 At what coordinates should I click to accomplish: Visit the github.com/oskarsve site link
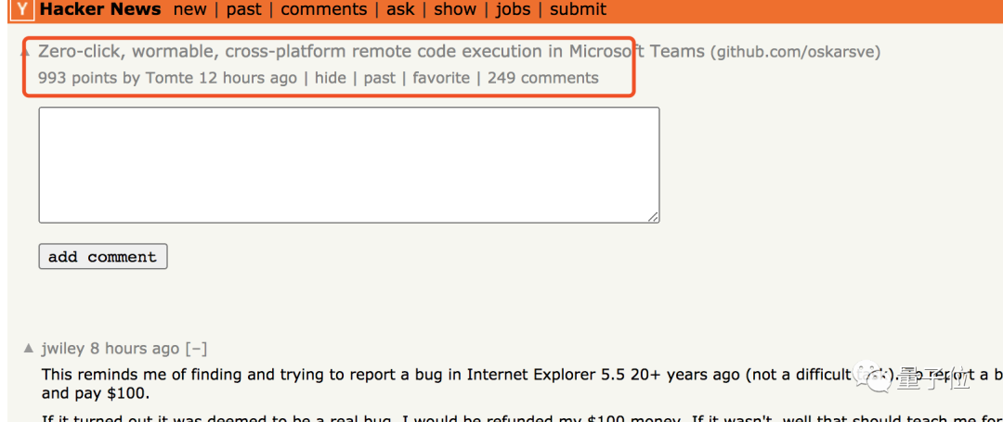[x=796, y=52]
